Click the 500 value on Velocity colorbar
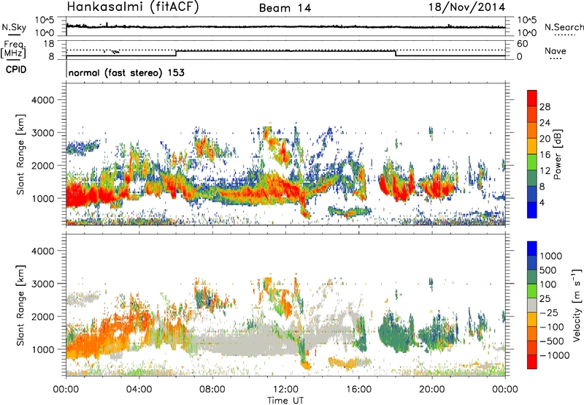The height and width of the screenshot is (405, 584). click(548, 270)
